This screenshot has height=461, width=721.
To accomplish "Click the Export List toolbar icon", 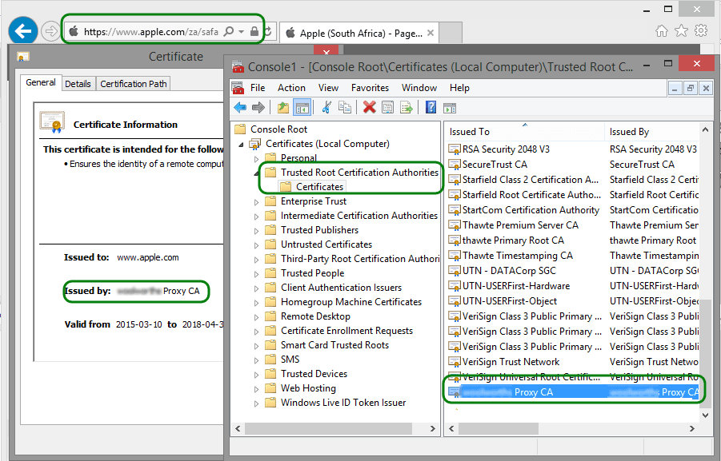I will [407, 107].
